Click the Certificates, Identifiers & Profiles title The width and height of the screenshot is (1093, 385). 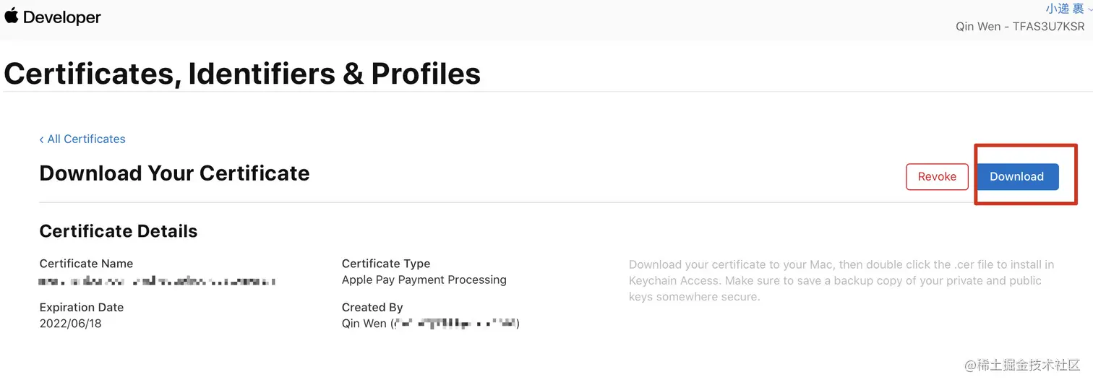(x=242, y=74)
